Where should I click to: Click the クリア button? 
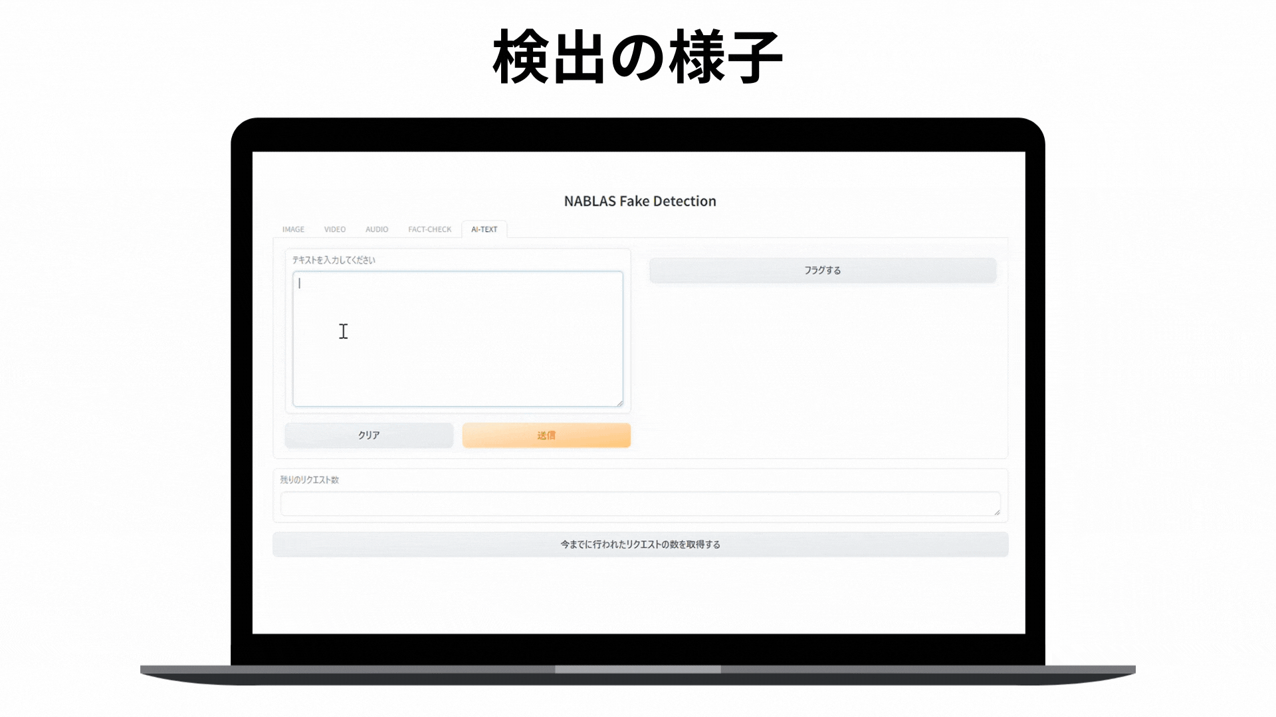369,436
